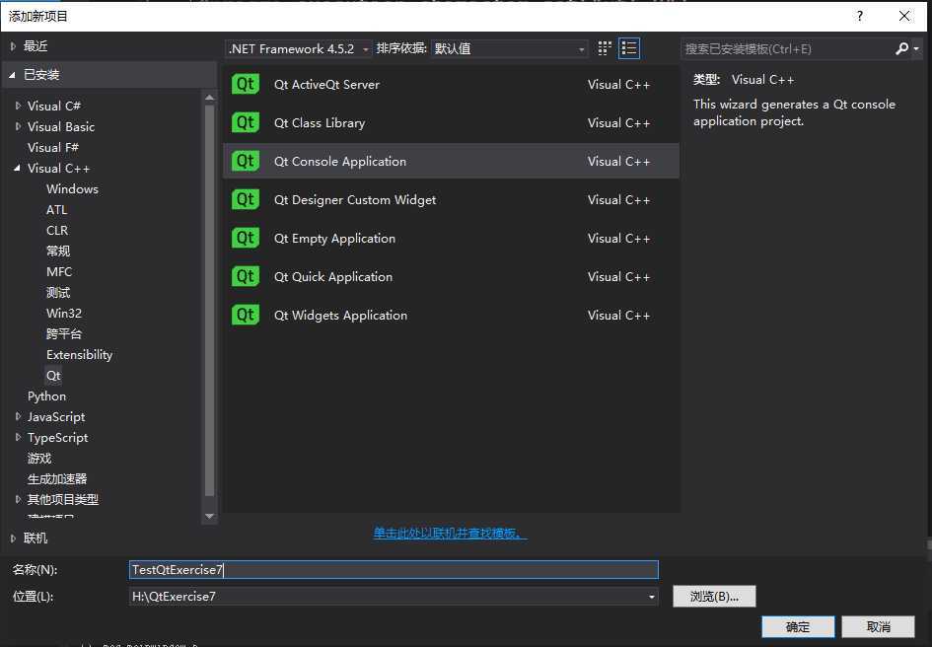Select the ATL category

[56, 209]
